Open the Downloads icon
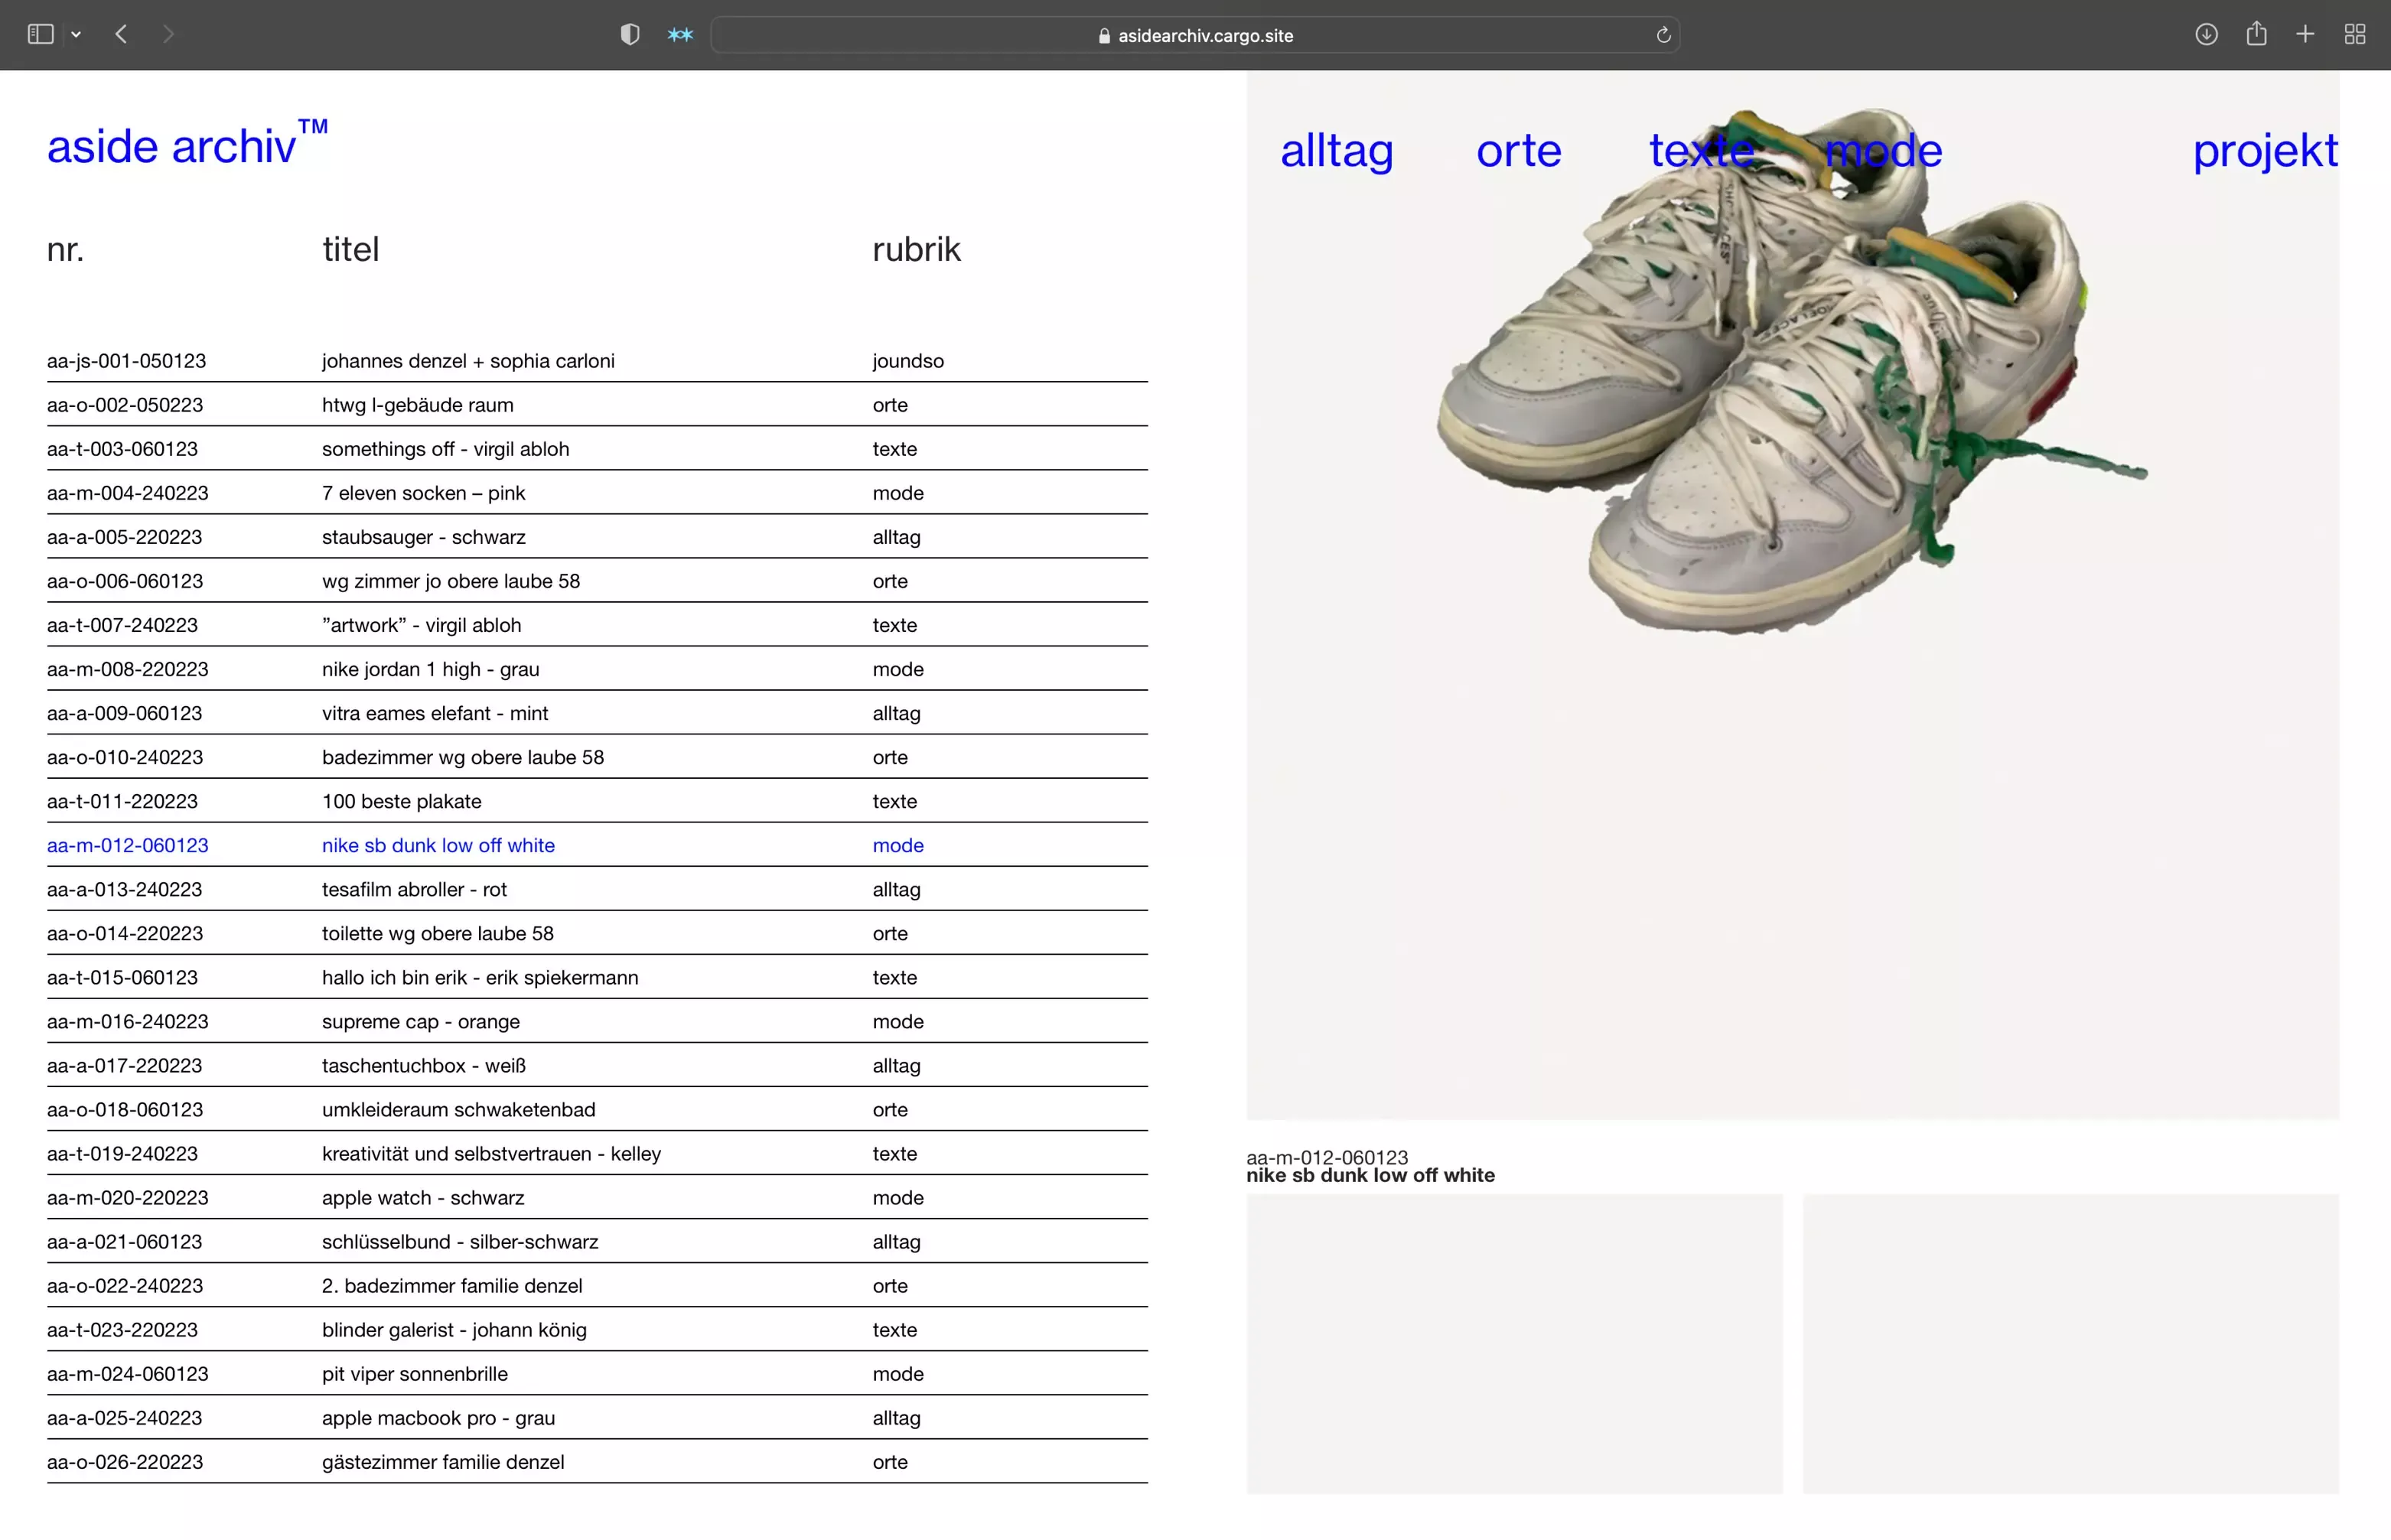Image resolution: width=2391 pixels, height=1540 pixels. 2206,35
